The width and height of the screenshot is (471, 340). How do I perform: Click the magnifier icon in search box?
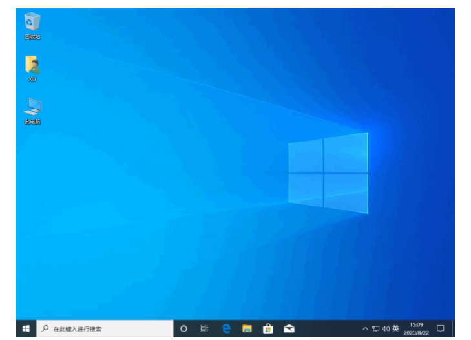point(45,328)
